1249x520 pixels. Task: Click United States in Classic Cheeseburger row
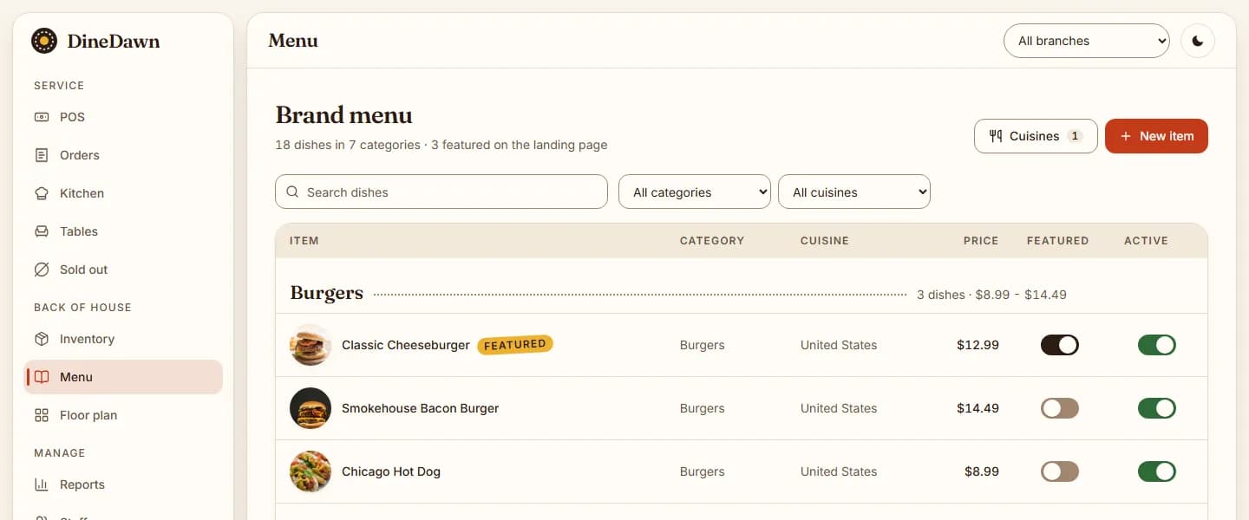pos(839,345)
